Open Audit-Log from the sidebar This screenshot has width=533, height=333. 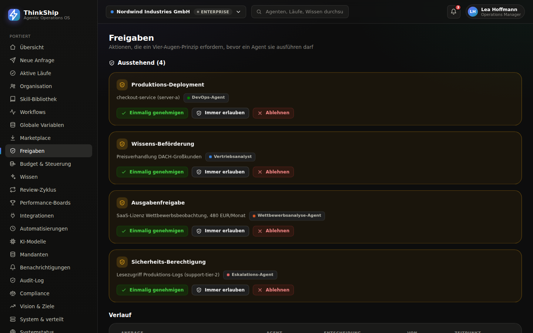[x=48, y=280]
